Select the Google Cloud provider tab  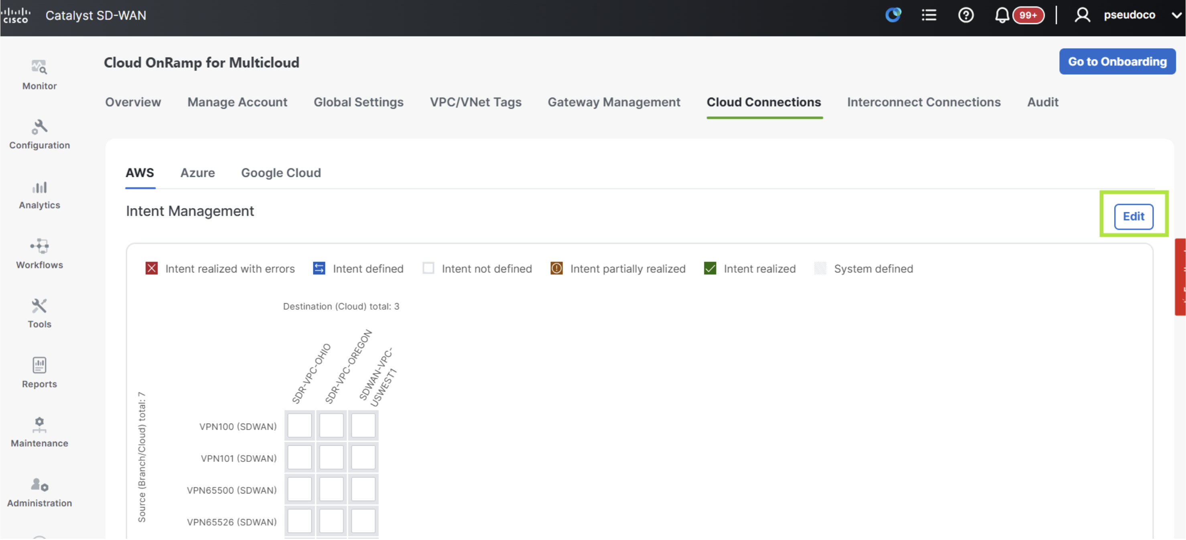281,173
